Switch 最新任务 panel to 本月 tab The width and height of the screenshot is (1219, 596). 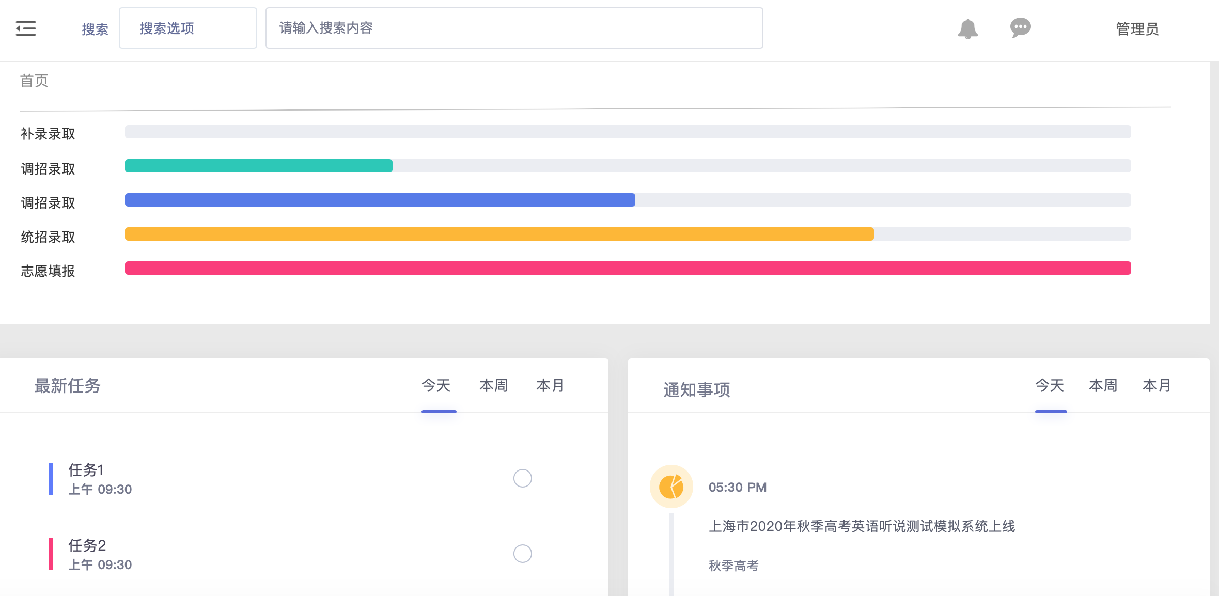[x=550, y=386]
